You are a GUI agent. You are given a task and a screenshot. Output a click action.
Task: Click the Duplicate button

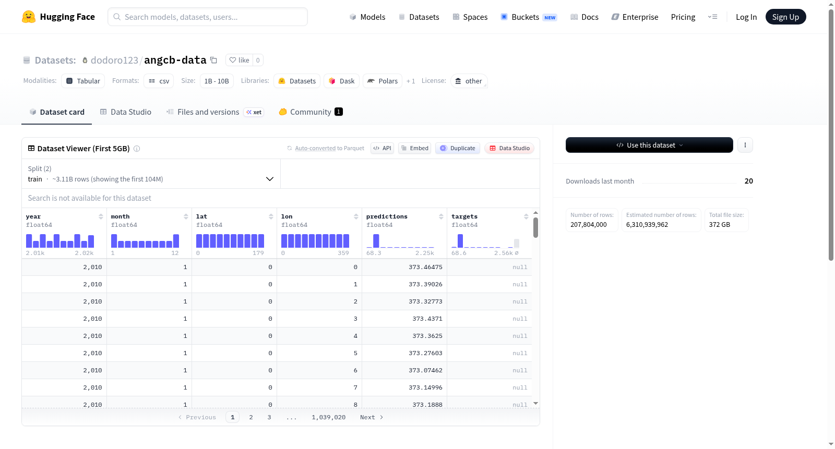[x=458, y=148]
